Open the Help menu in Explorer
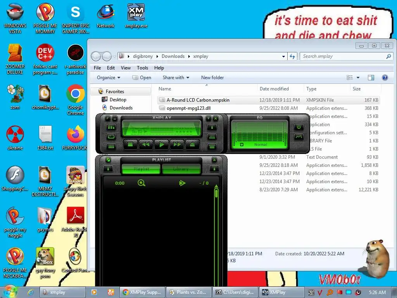397x298 pixels. 159,68
